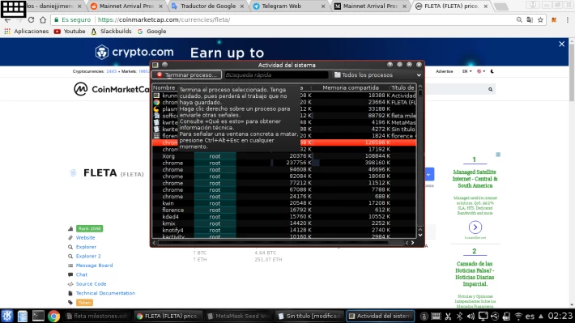Switch to MetaMask Seed taskbar window
The height and width of the screenshot is (323, 575).
[x=238, y=316]
